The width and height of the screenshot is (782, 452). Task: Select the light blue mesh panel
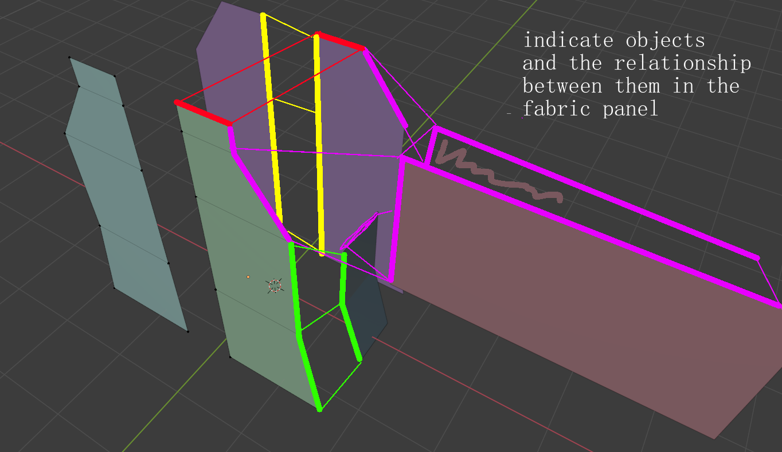126,194
